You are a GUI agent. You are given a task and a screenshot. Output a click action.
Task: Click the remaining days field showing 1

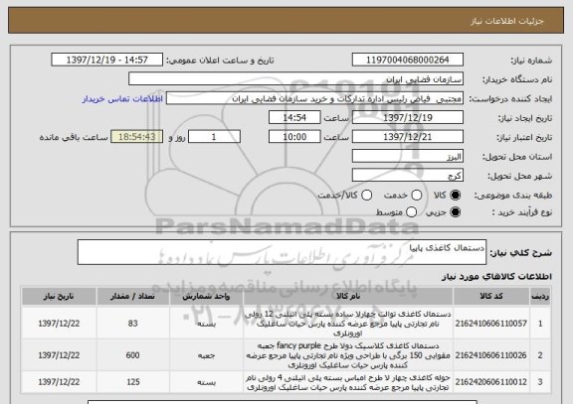[x=214, y=137]
